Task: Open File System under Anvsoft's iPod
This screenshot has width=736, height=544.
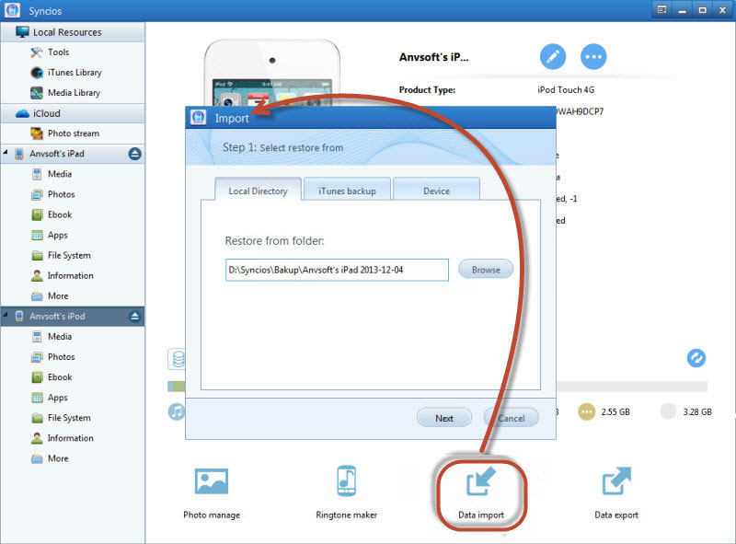Action: [61, 418]
